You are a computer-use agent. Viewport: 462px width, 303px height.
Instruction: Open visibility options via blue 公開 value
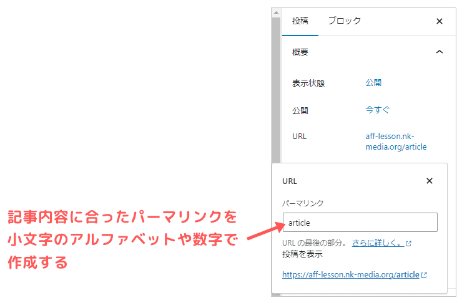tap(373, 82)
